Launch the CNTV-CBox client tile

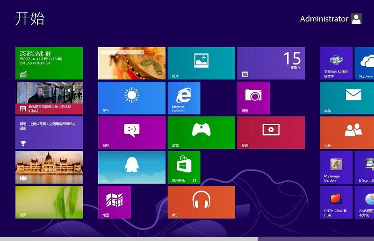click(336, 202)
